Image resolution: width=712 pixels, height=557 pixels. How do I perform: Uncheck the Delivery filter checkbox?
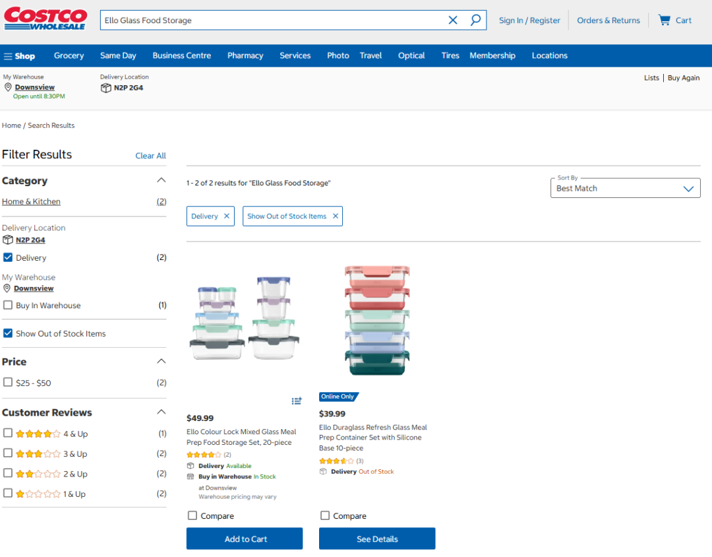tap(8, 257)
